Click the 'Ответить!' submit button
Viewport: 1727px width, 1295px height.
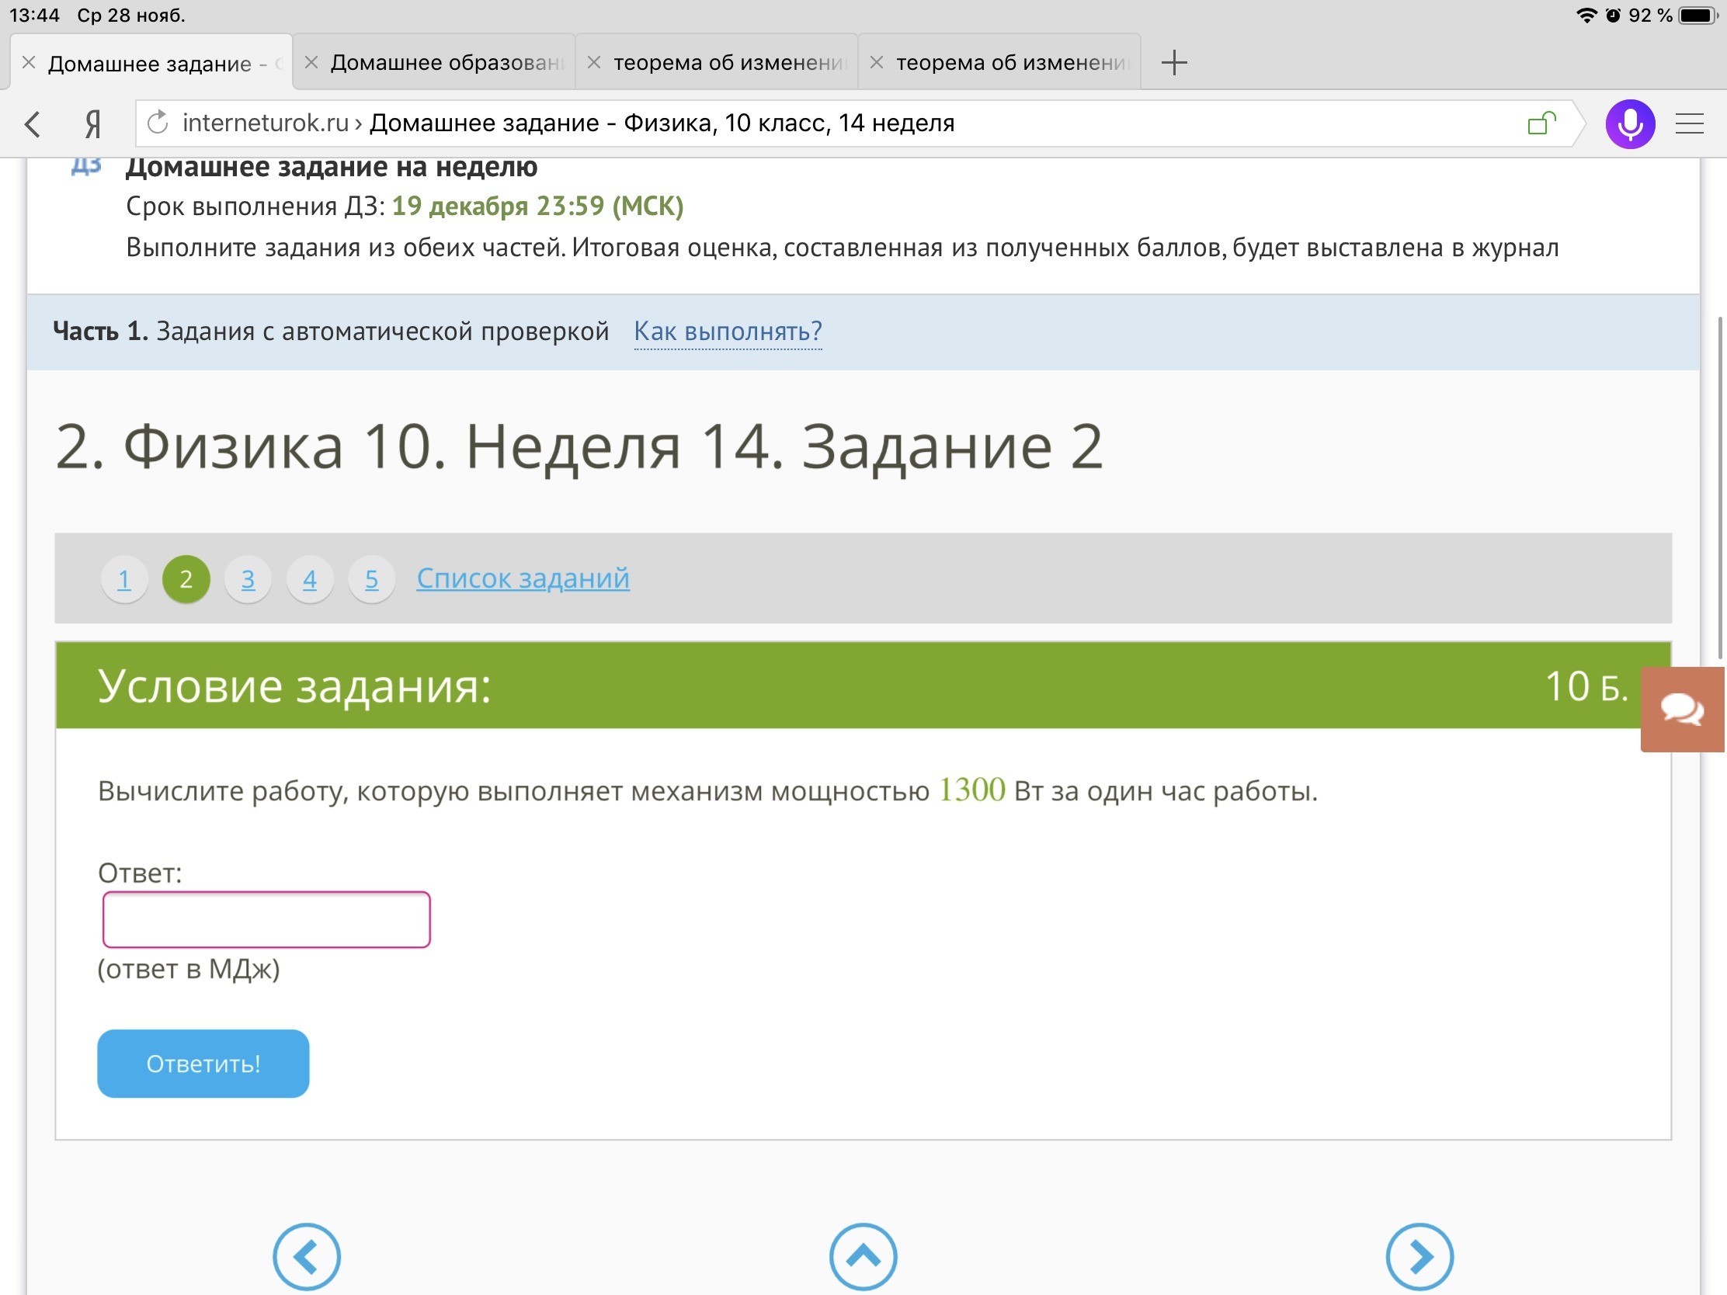coord(203,1063)
